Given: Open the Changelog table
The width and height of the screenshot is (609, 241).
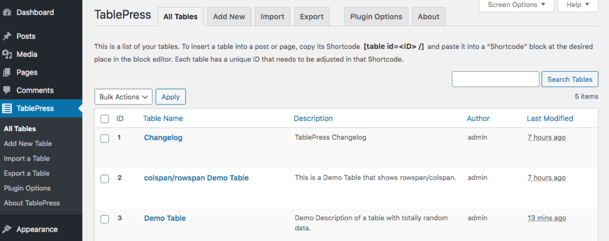Looking at the screenshot, I should pyautogui.click(x=163, y=138).
